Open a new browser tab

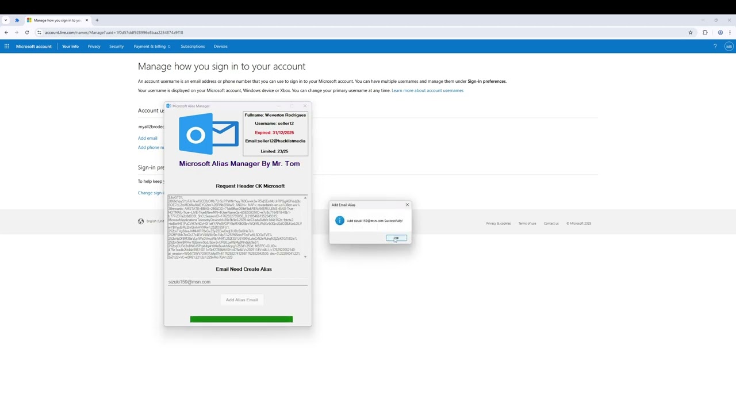point(97,20)
